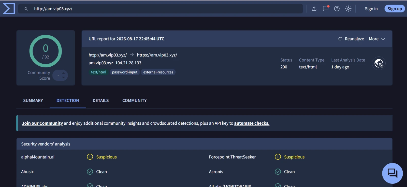Click the password-input tag

click(x=125, y=72)
